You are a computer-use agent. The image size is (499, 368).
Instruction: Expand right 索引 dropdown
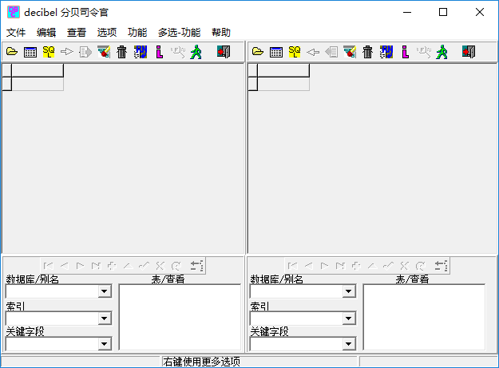tap(349, 319)
